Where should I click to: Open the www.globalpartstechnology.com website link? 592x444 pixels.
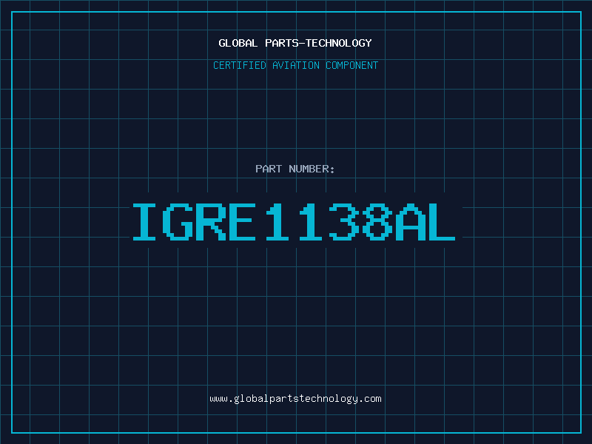click(295, 399)
